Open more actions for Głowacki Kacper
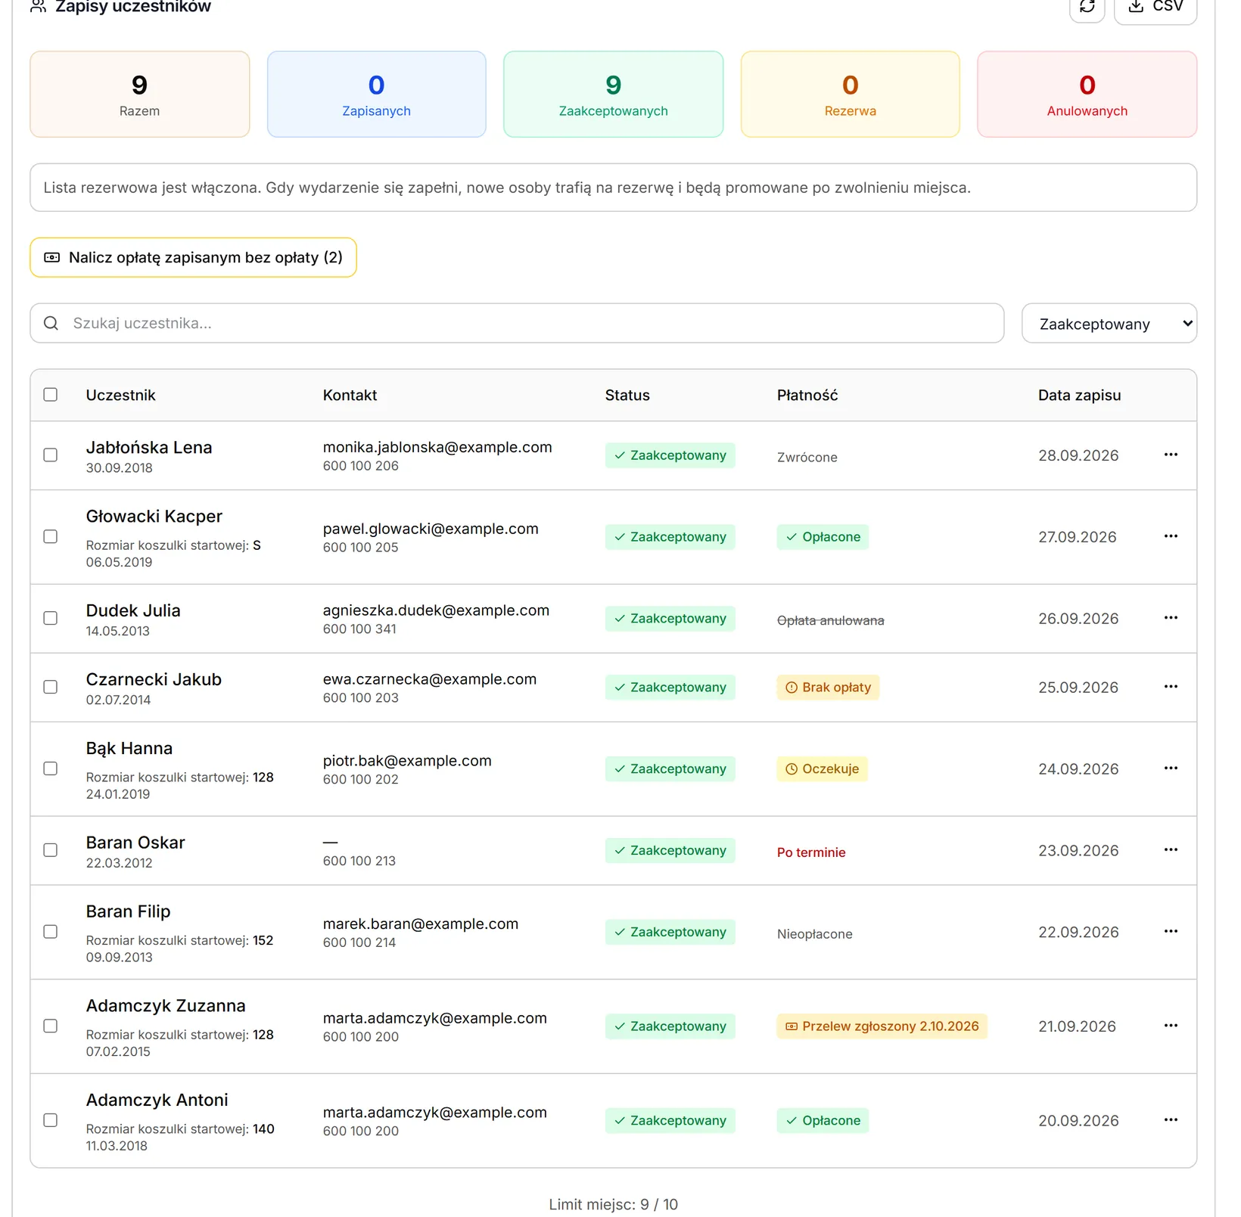 click(1171, 536)
